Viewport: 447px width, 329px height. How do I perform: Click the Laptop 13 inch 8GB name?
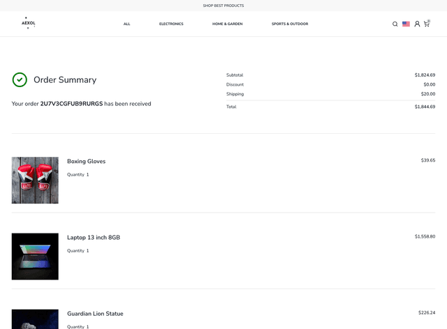pyautogui.click(x=94, y=238)
